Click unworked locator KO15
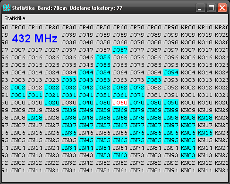 205,65
